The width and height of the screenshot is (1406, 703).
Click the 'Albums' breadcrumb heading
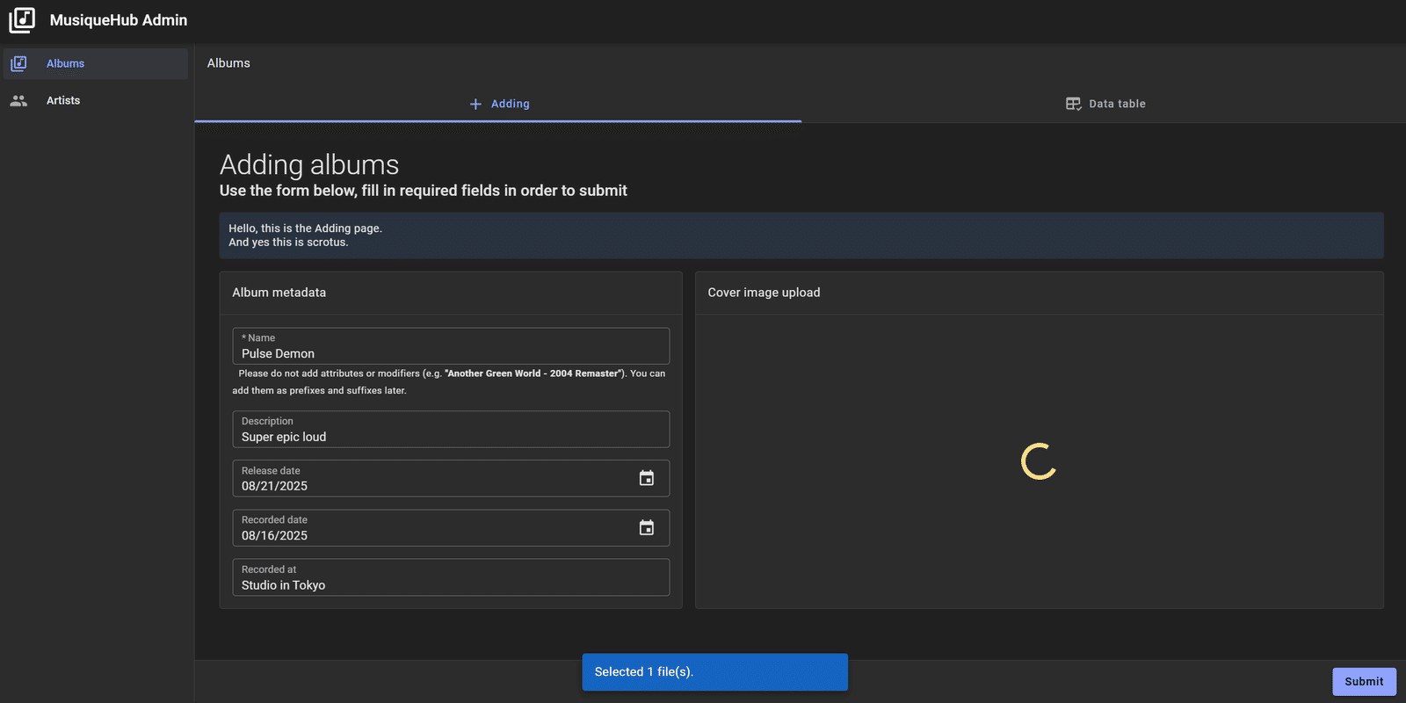click(x=228, y=63)
